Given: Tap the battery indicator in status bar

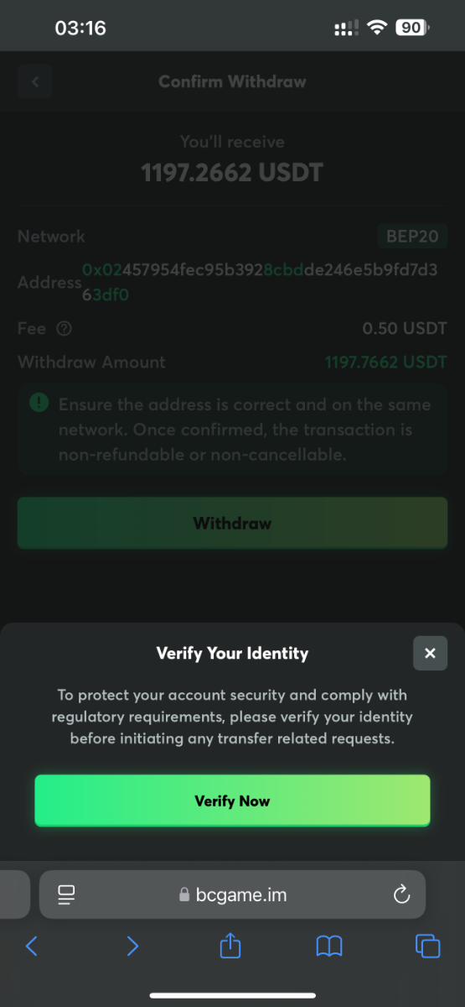Looking at the screenshot, I should point(412,28).
